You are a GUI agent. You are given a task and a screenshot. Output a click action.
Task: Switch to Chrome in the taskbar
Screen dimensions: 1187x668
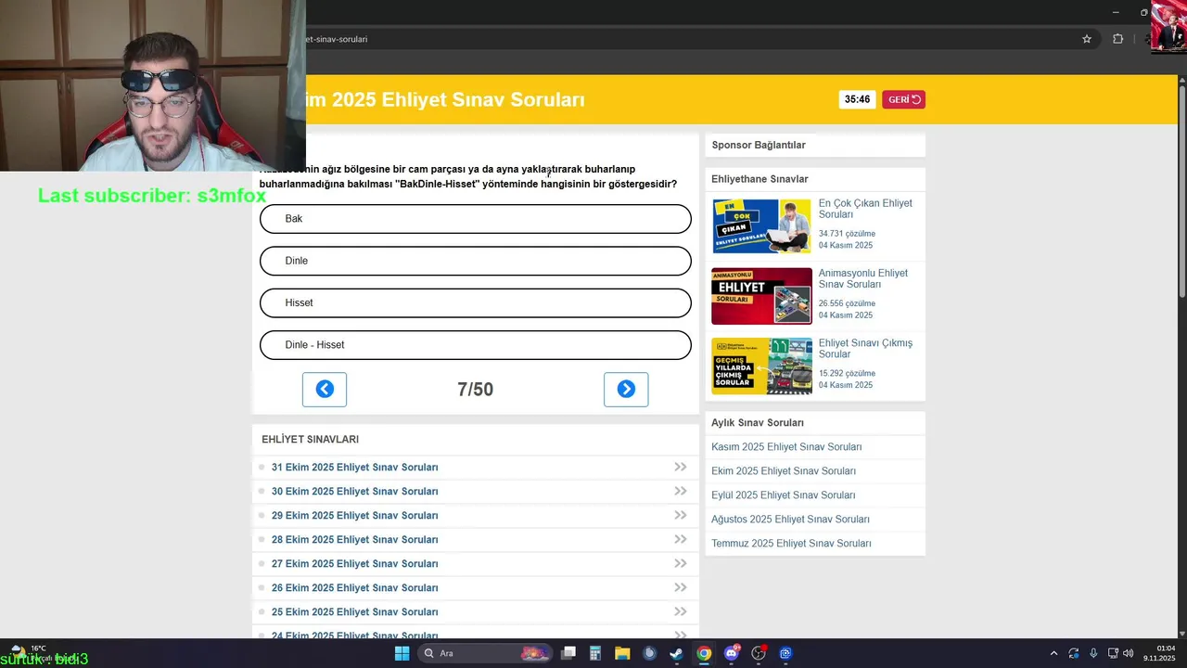(704, 653)
